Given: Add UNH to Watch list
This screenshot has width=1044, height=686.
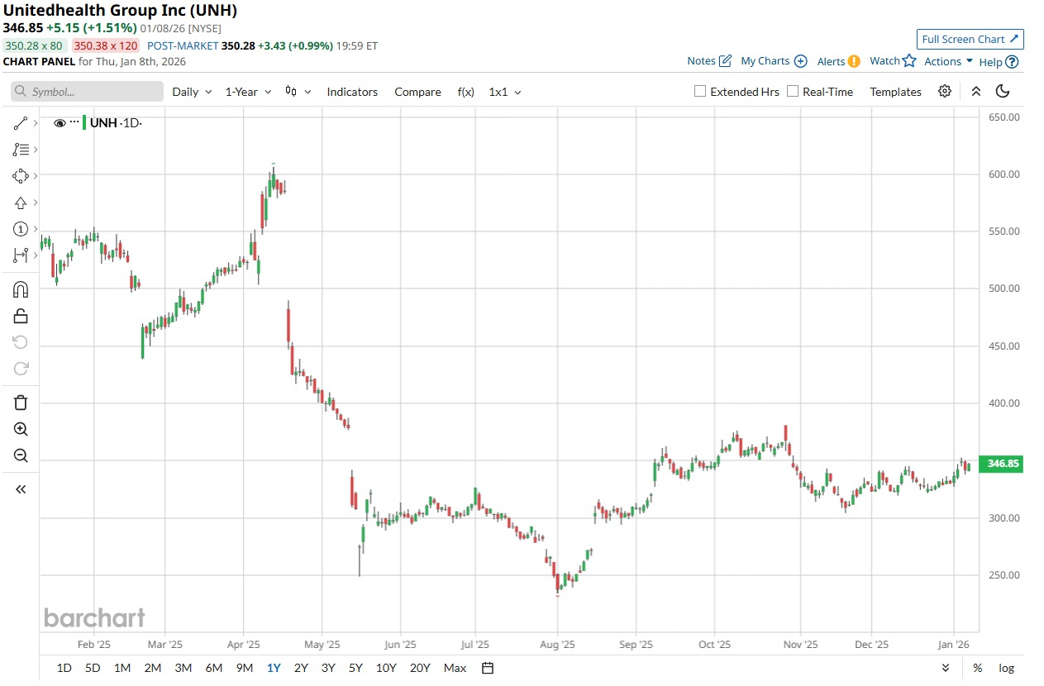Looking at the screenshot, I should coord(893,61).
